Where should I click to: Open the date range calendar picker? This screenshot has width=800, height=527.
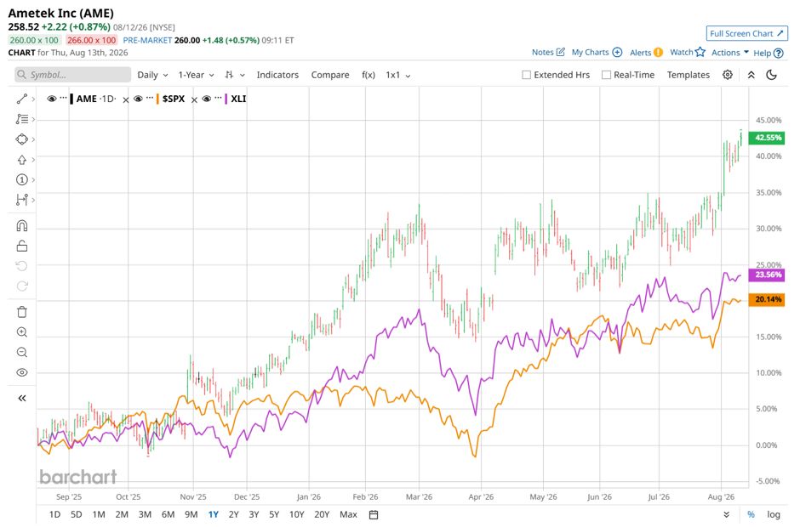click(x=374, y=515)
